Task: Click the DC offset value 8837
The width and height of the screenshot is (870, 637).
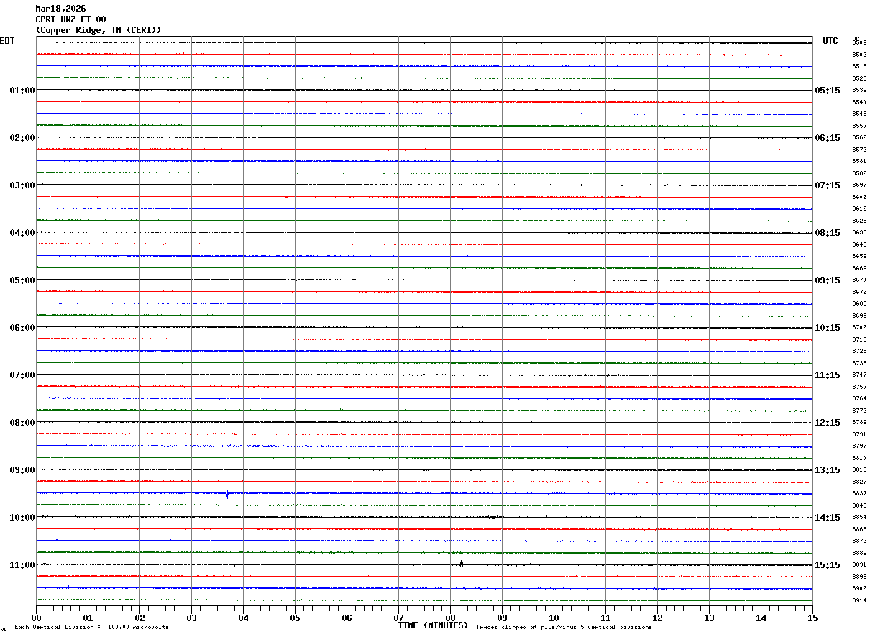Action: click(859, 494)
